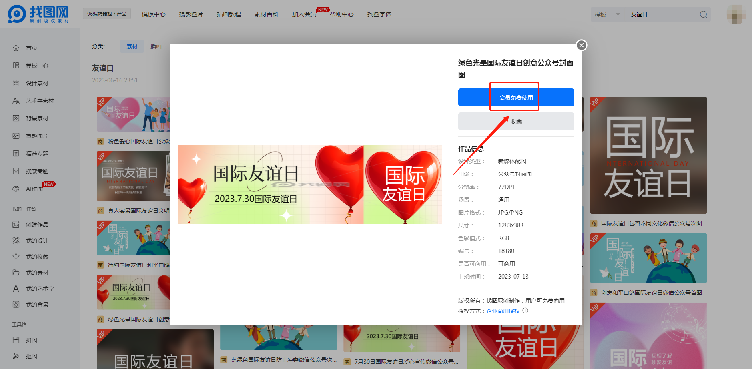Open 模板中心 sidebar icon
This screenshot has height=369, width=752.
pyautogui.click(x=16, y=66)
